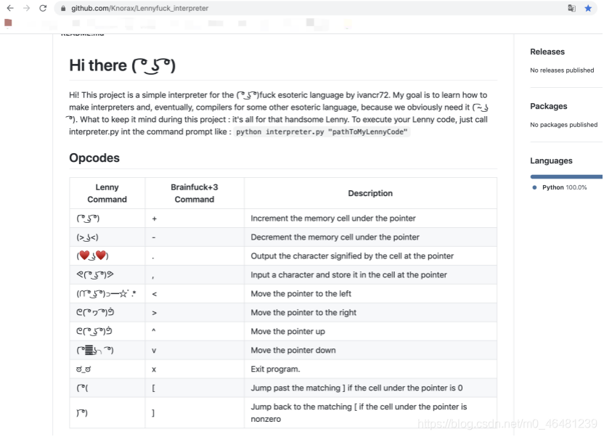Viewport: 604px width, 437px height.
Task: Go forward with the browser forward arrow
Action: (26, 8)
